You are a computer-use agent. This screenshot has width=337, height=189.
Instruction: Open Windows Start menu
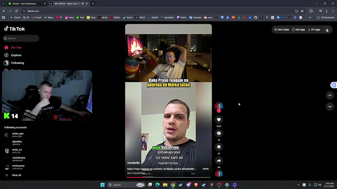[102, 185]
